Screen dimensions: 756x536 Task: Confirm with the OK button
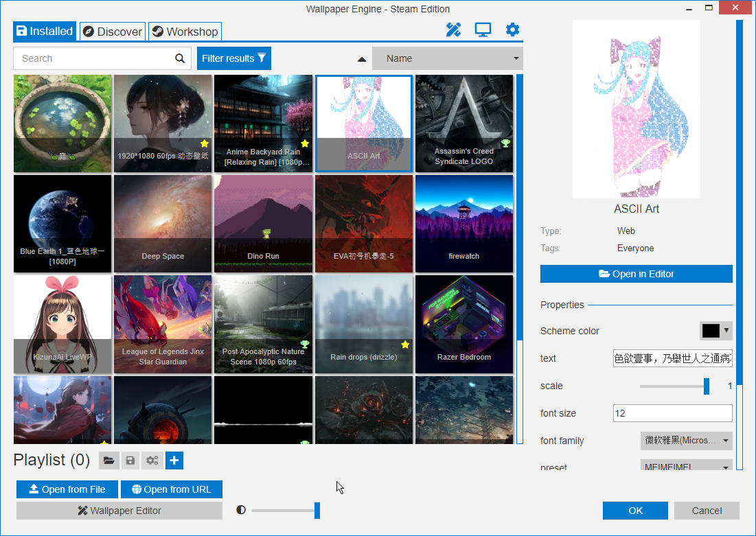[x=635, y=511]
